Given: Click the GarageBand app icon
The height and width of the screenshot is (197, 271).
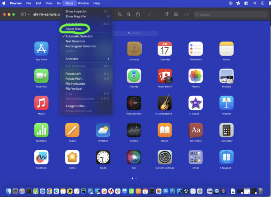Looking at the screenshot, I should (165, 102).
